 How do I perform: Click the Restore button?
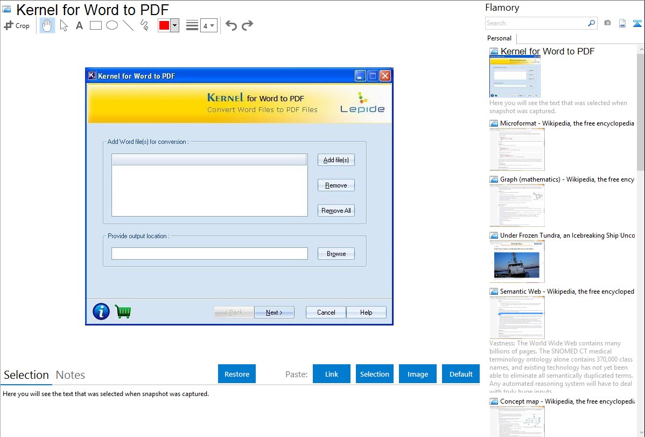[237, 374]
